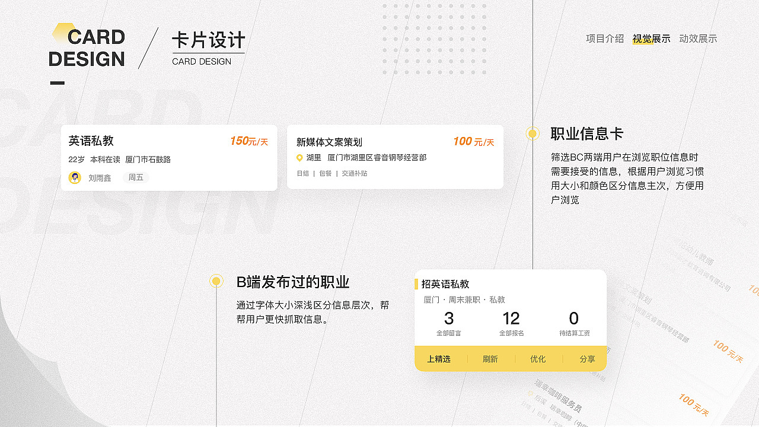The width and height of the screenshot is (759, 427).
Task: View the 3 全部留言 count
Action: (x=448, y=324)
